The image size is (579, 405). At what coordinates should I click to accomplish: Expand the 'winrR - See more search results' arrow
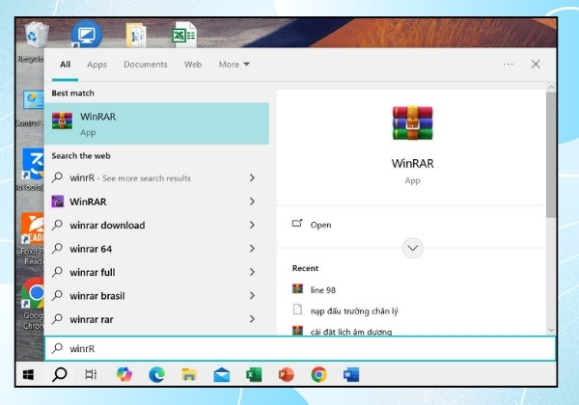click(252, 177)
